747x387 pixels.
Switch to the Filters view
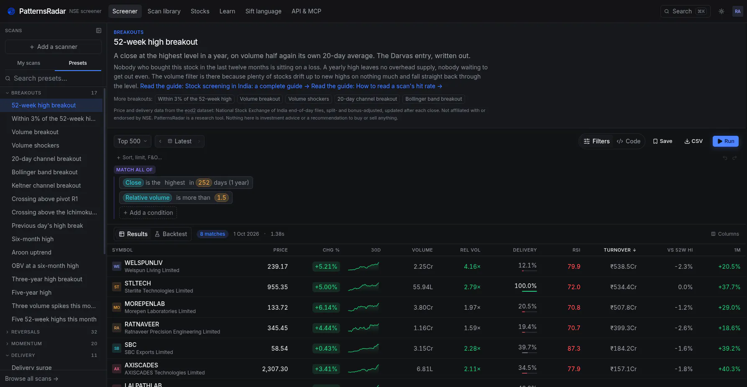[597, 141]
